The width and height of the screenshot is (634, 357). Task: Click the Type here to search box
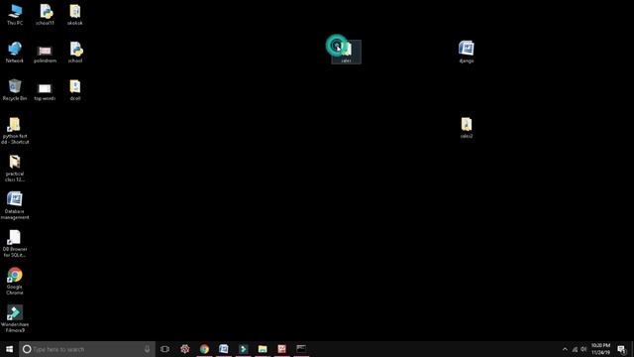click(x=87, y=349)
